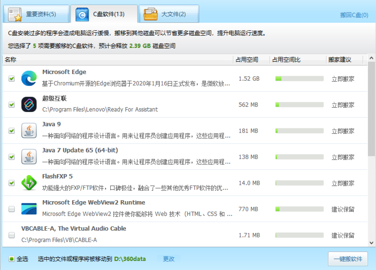
Task: Sort by the 占用空间比 column header
Action: coord(298,60)
